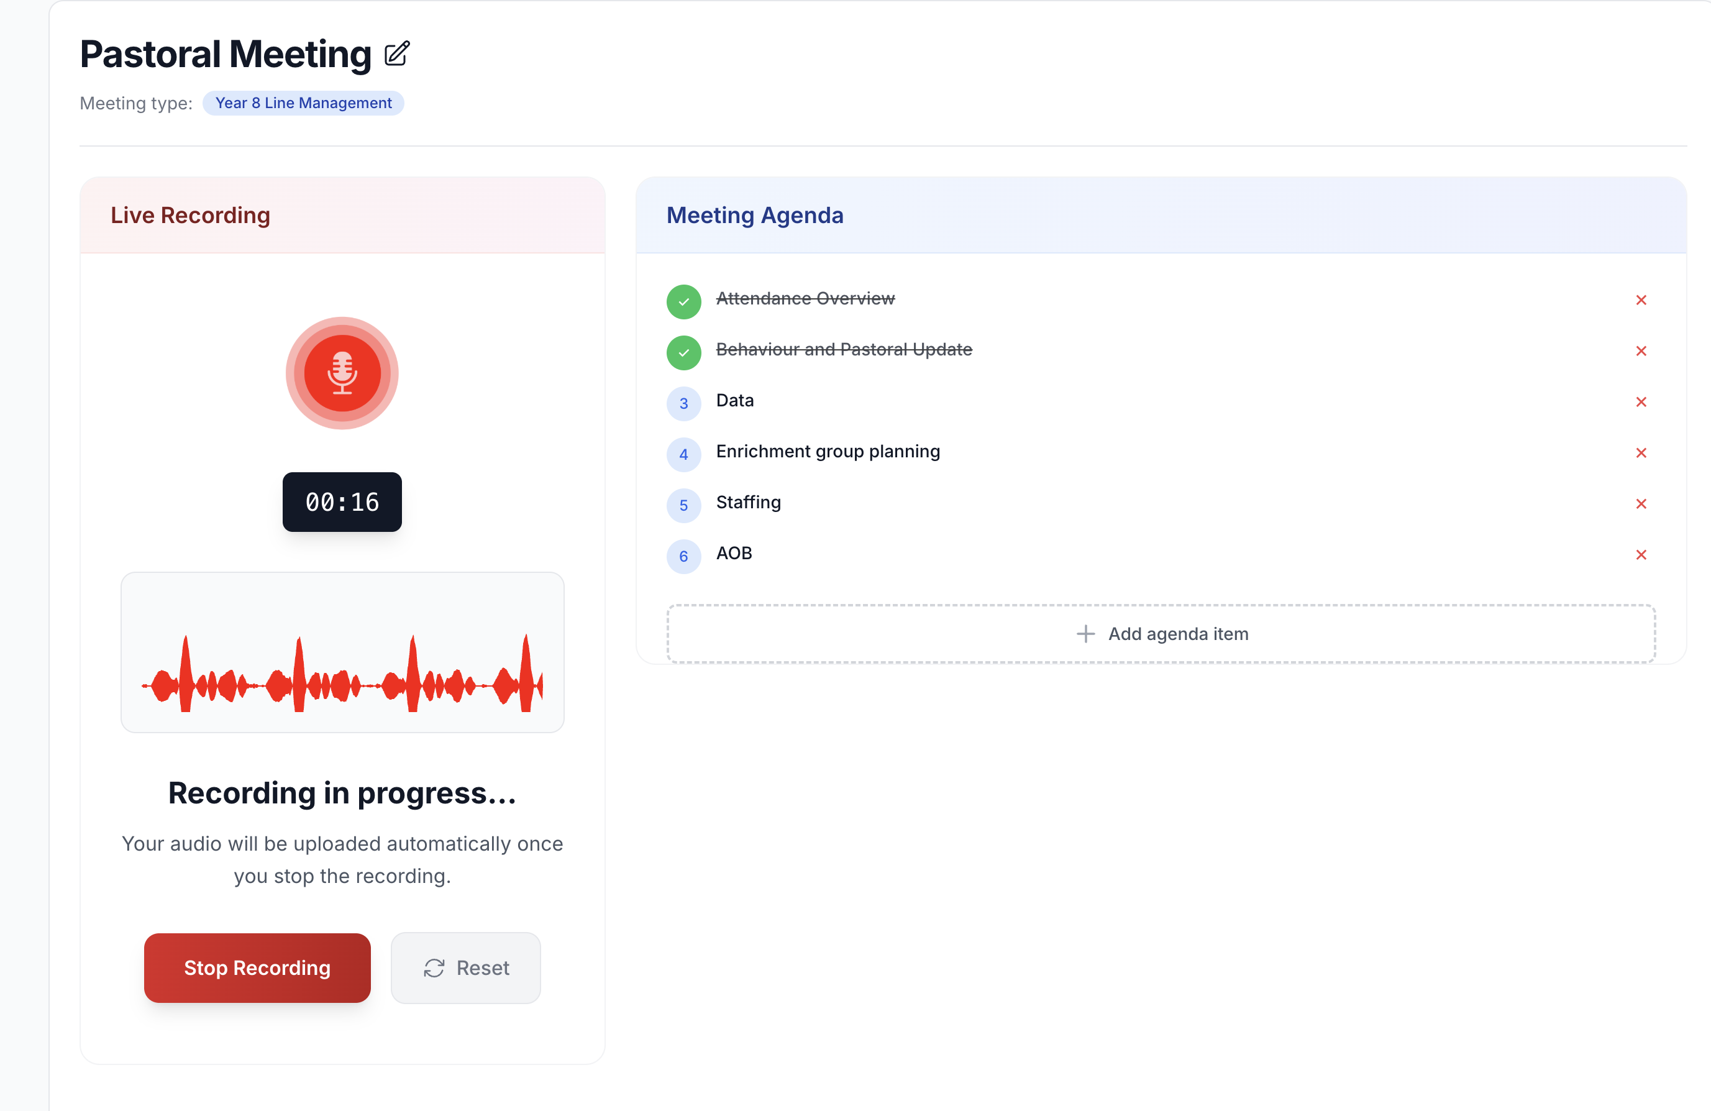
Task: Mark the AOB agenda item as complete
Action: (x=683, y=557)
